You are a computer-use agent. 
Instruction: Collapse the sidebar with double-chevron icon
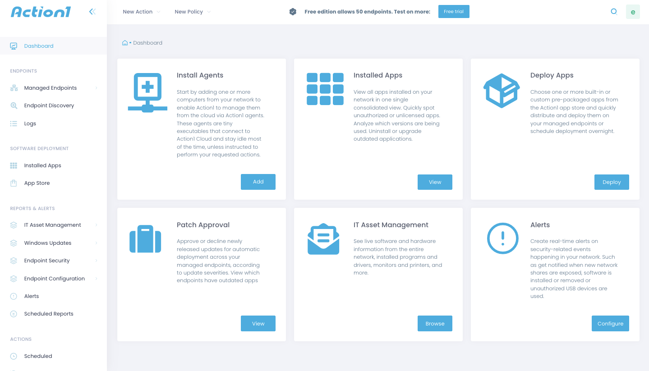92,12
